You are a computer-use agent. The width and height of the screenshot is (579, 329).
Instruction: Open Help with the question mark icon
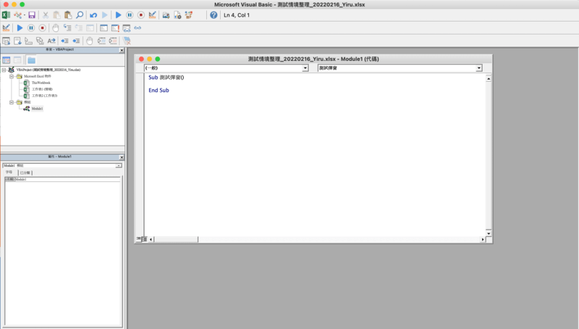pyautogui.click(x=214, y=15)
